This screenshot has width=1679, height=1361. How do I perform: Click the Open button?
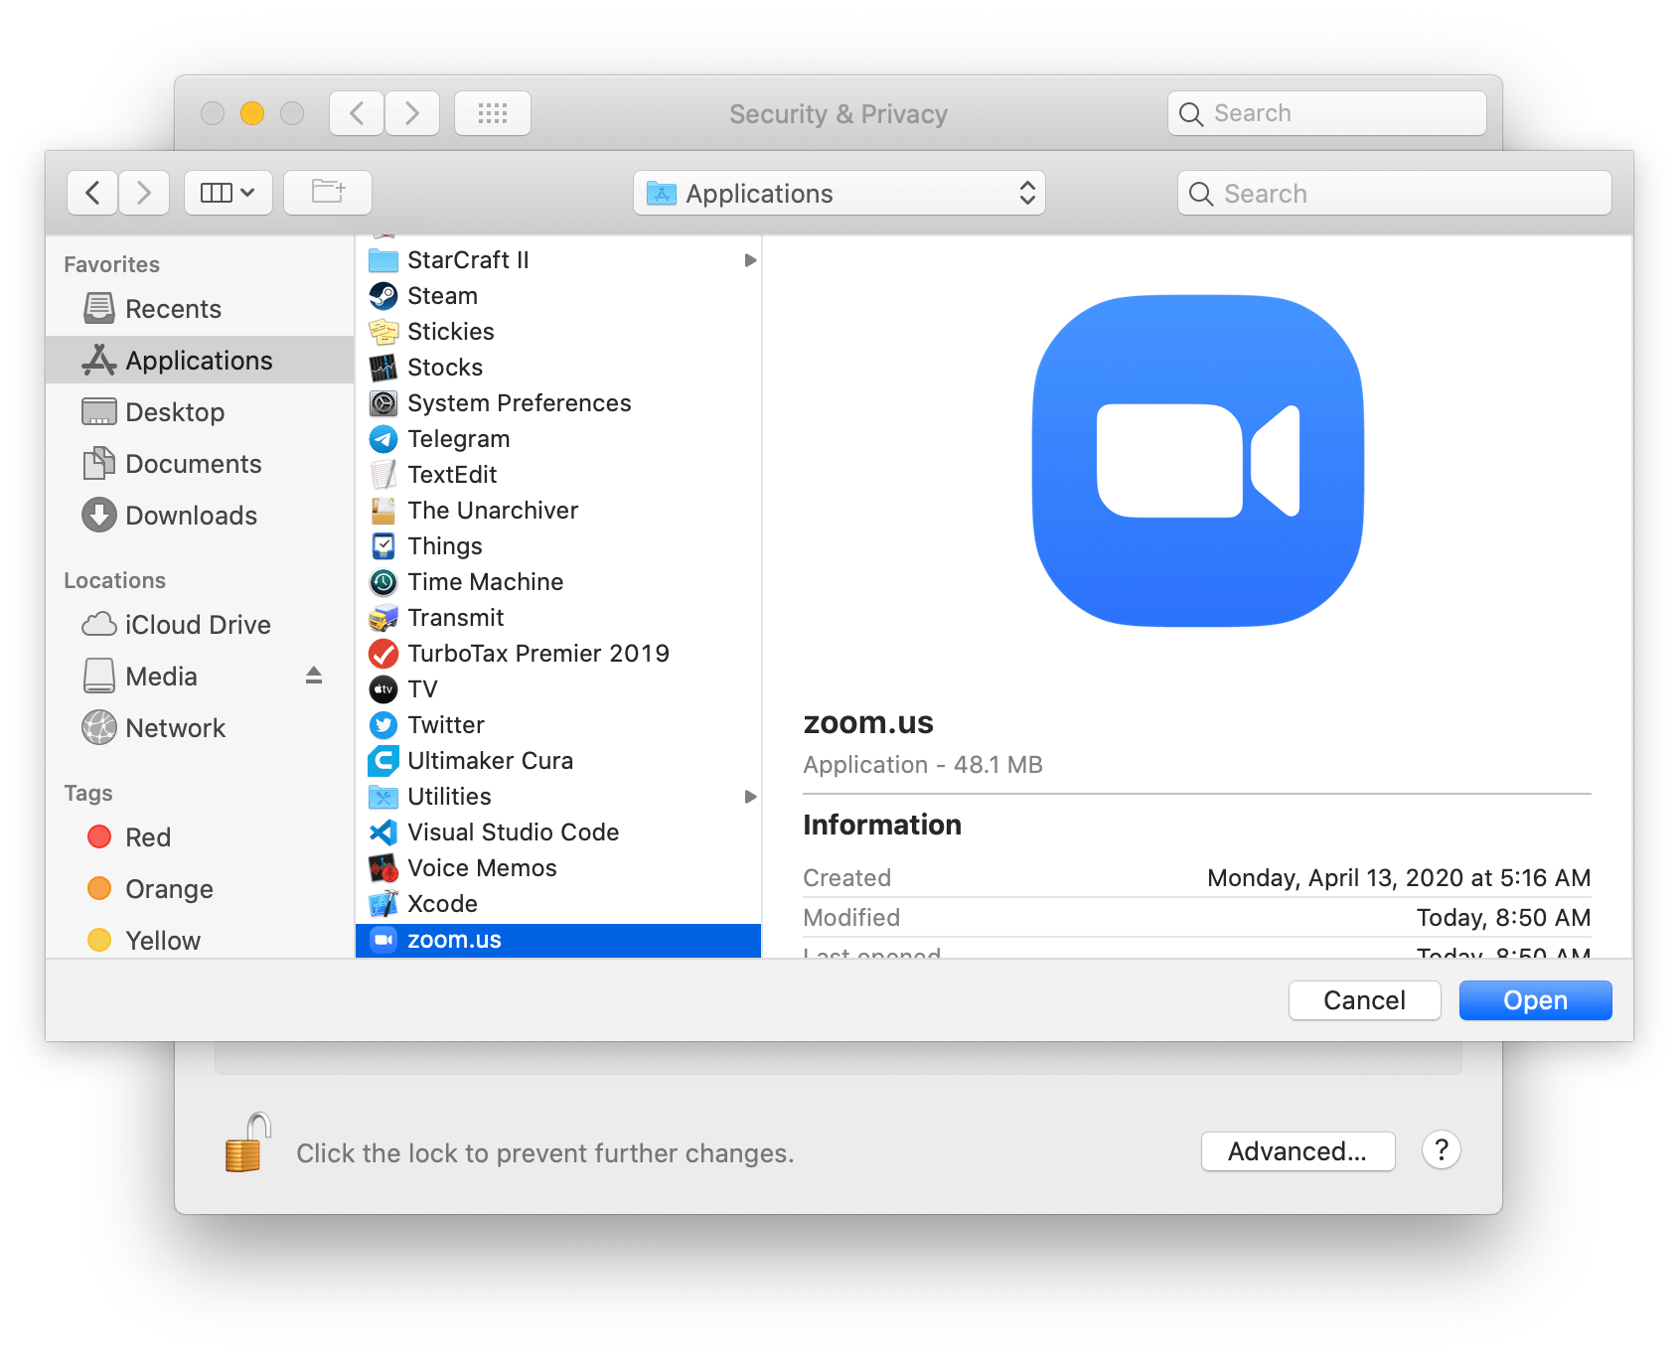[1534, 999]
